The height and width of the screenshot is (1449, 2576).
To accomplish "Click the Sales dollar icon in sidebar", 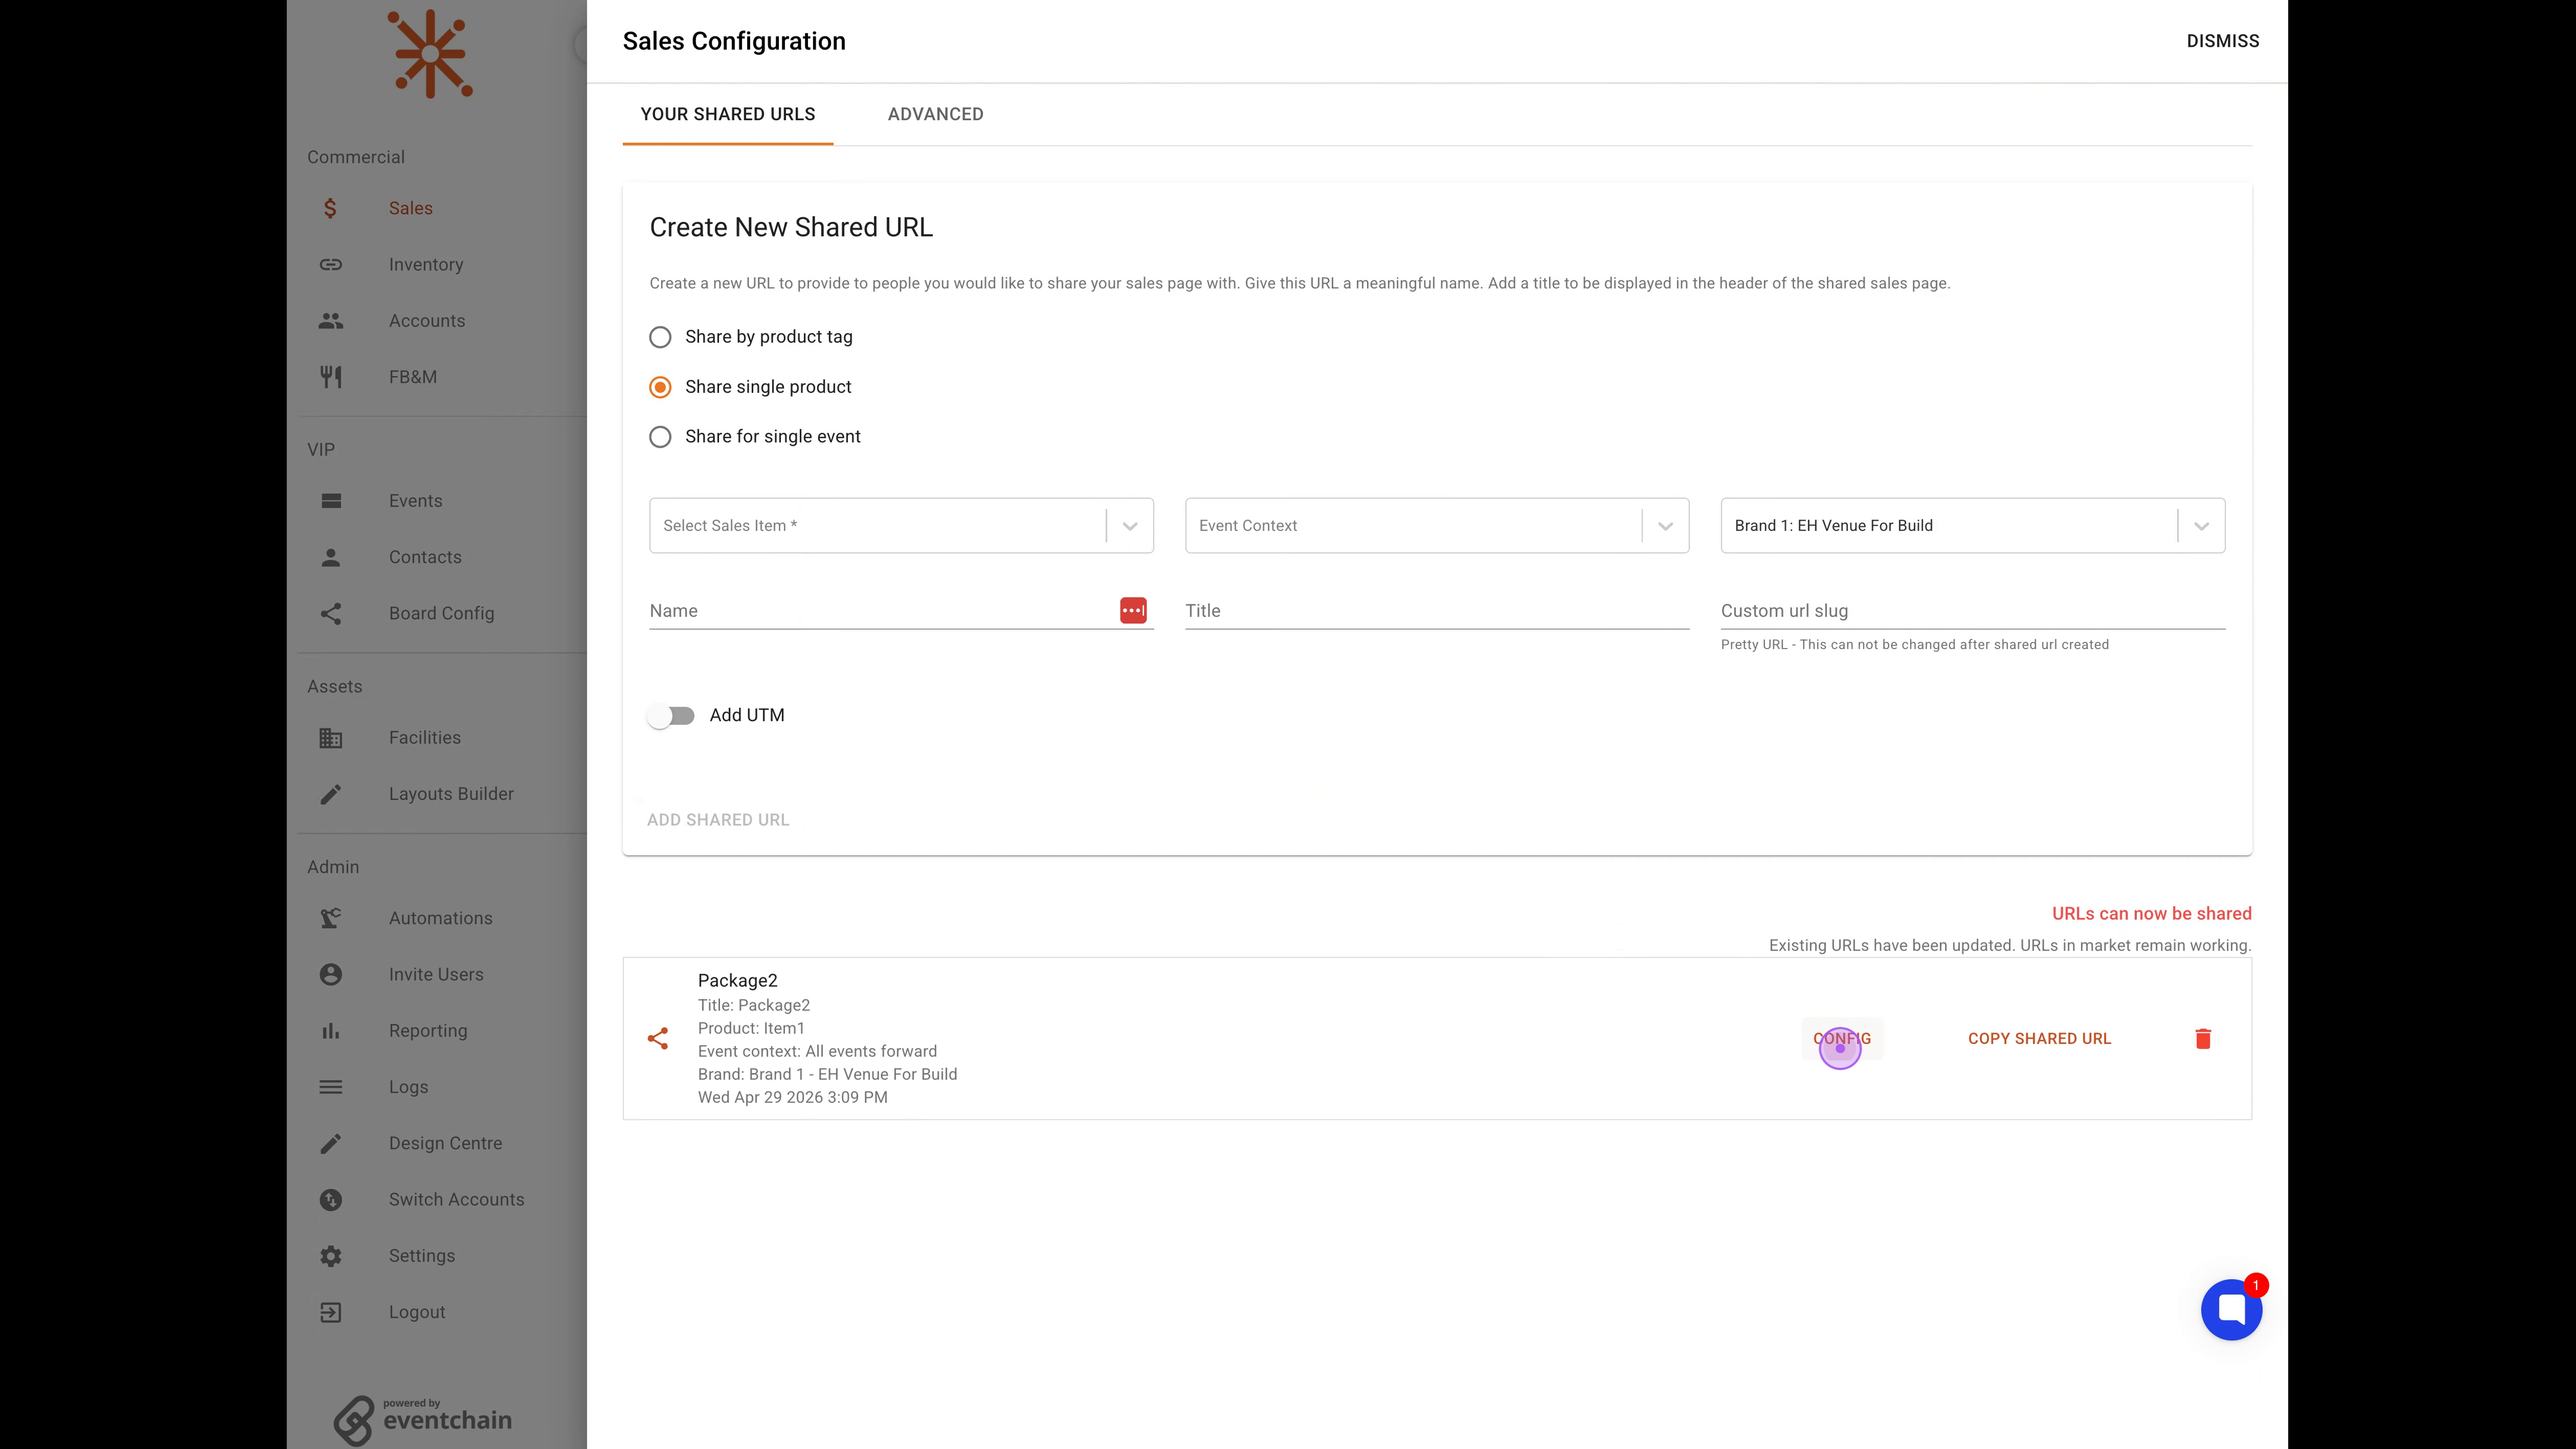I will click(330, 208).
